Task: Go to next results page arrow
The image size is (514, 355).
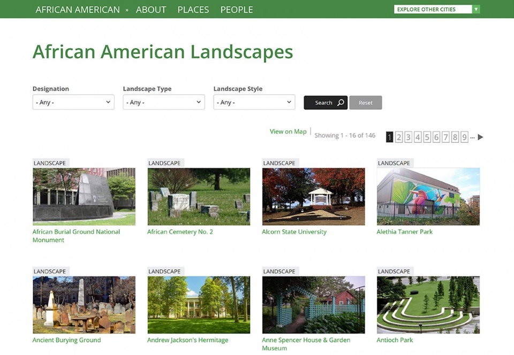Action: tap(480, 137)
